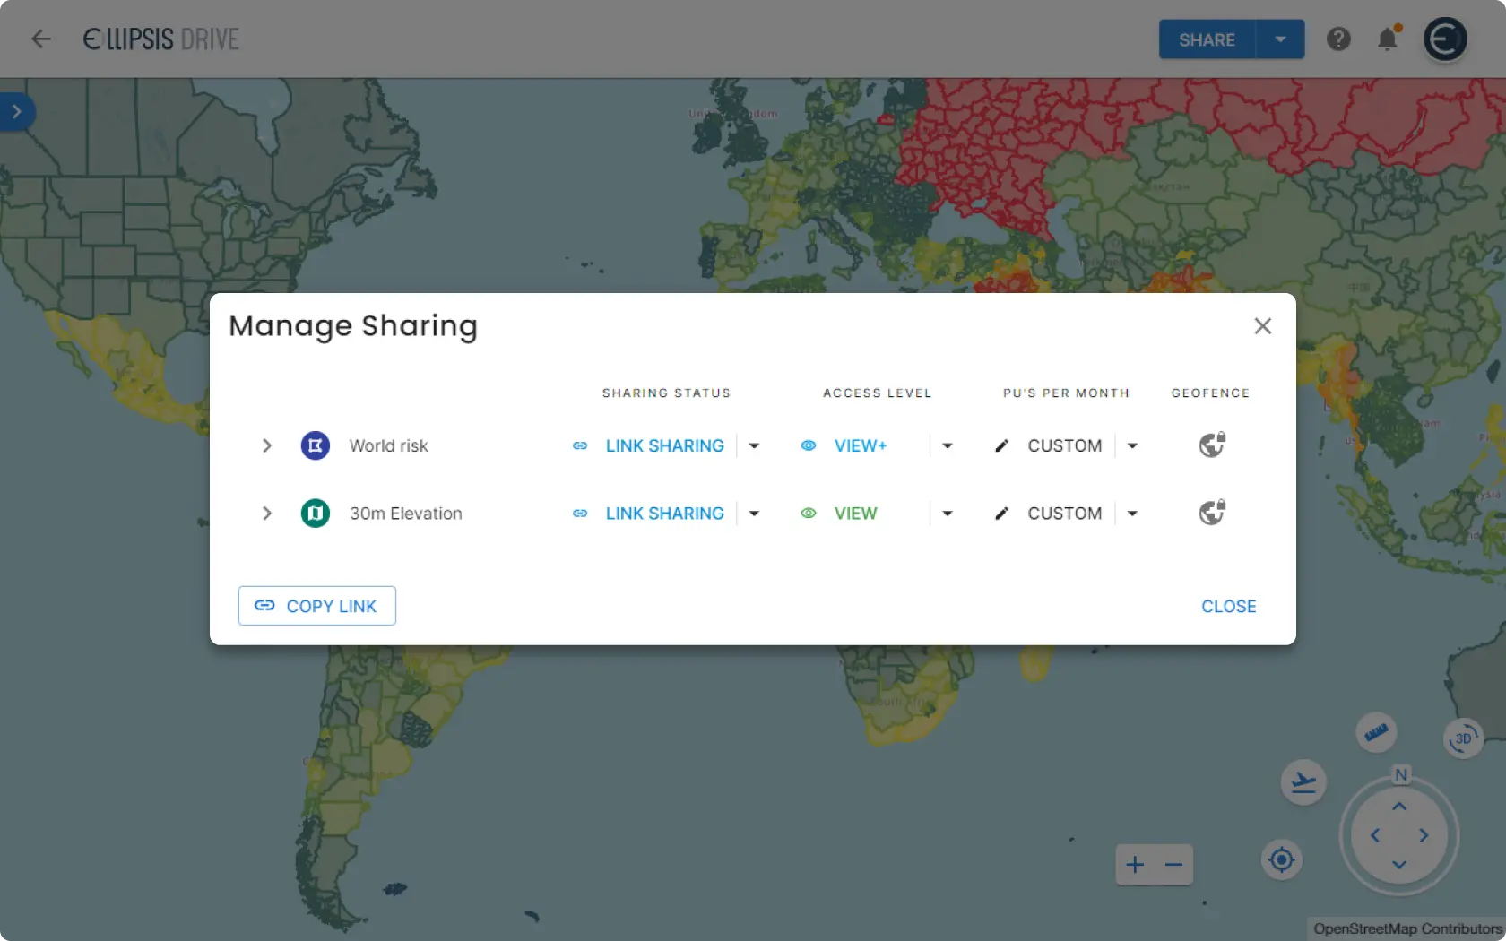Viewport: 1506px width, 941px height.
Task: Expand the 30m Elevation layer row
Action: tap(266, 514)
